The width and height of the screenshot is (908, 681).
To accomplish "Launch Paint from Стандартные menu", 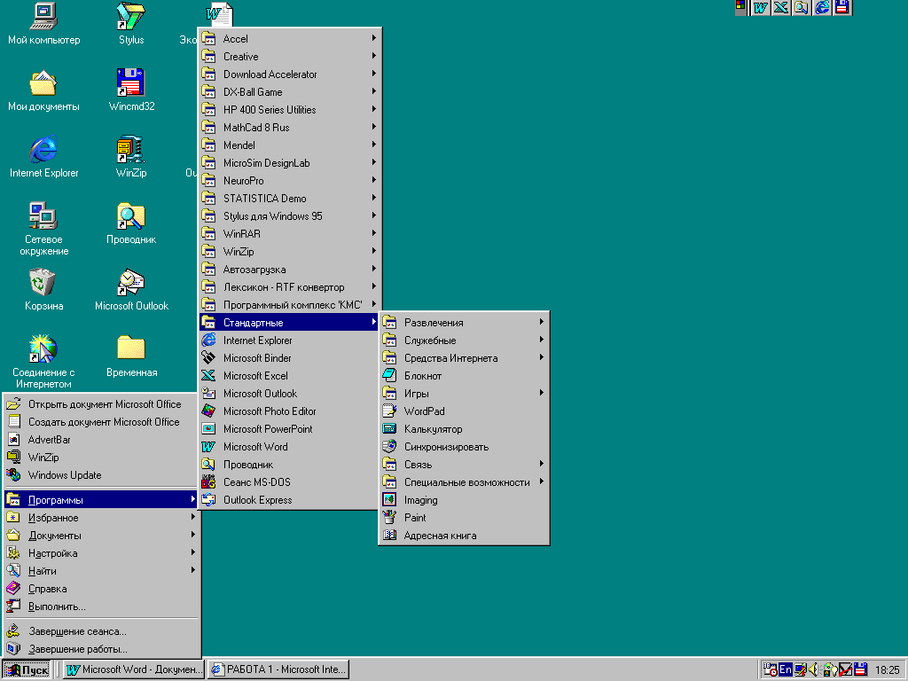I will point(464,518).
